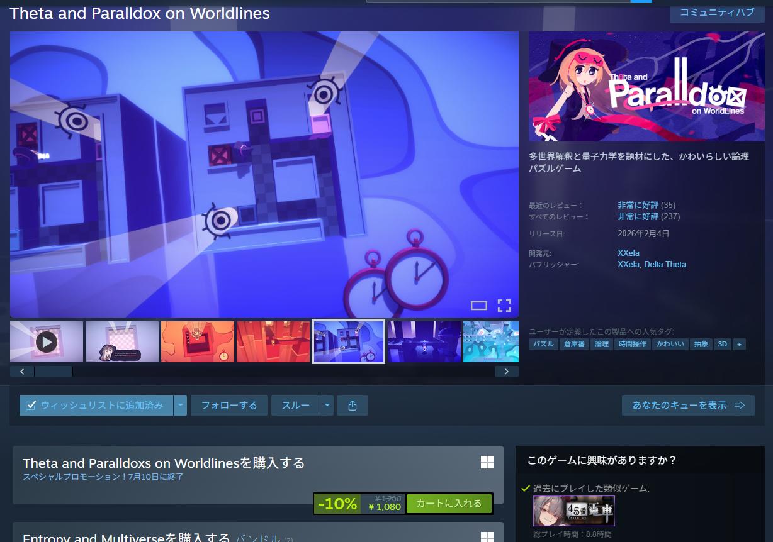Expand the スルー options dropdown arrow
This screenshot has width=773, height=542.
(x=327, y=406)
